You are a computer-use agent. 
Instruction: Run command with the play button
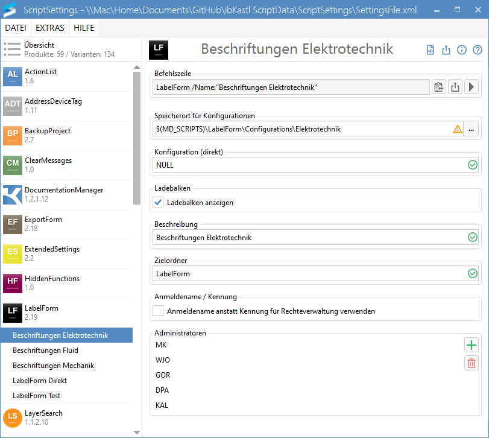(472, 87)
